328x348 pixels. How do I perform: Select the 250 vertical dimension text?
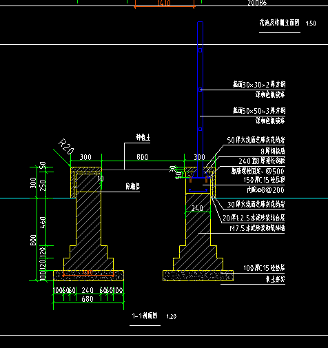43,185
